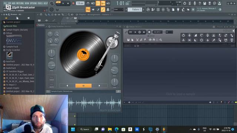This screenshot has height=133, width=237.
Task: Open the plugin picker plug icon
Action: click(178, 10)
